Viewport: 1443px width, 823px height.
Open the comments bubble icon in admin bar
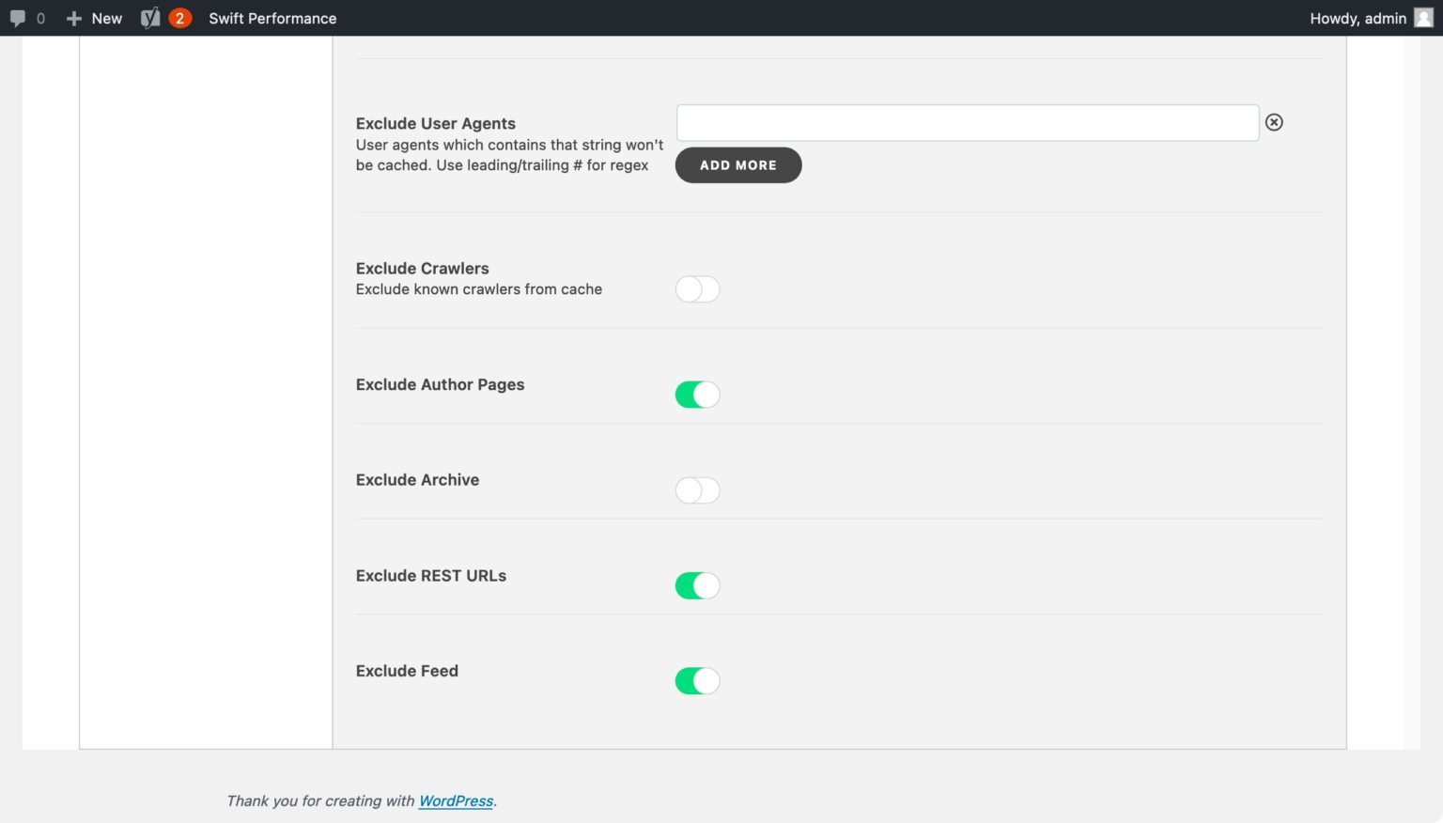pyautogui.click(x=18, y=19)
